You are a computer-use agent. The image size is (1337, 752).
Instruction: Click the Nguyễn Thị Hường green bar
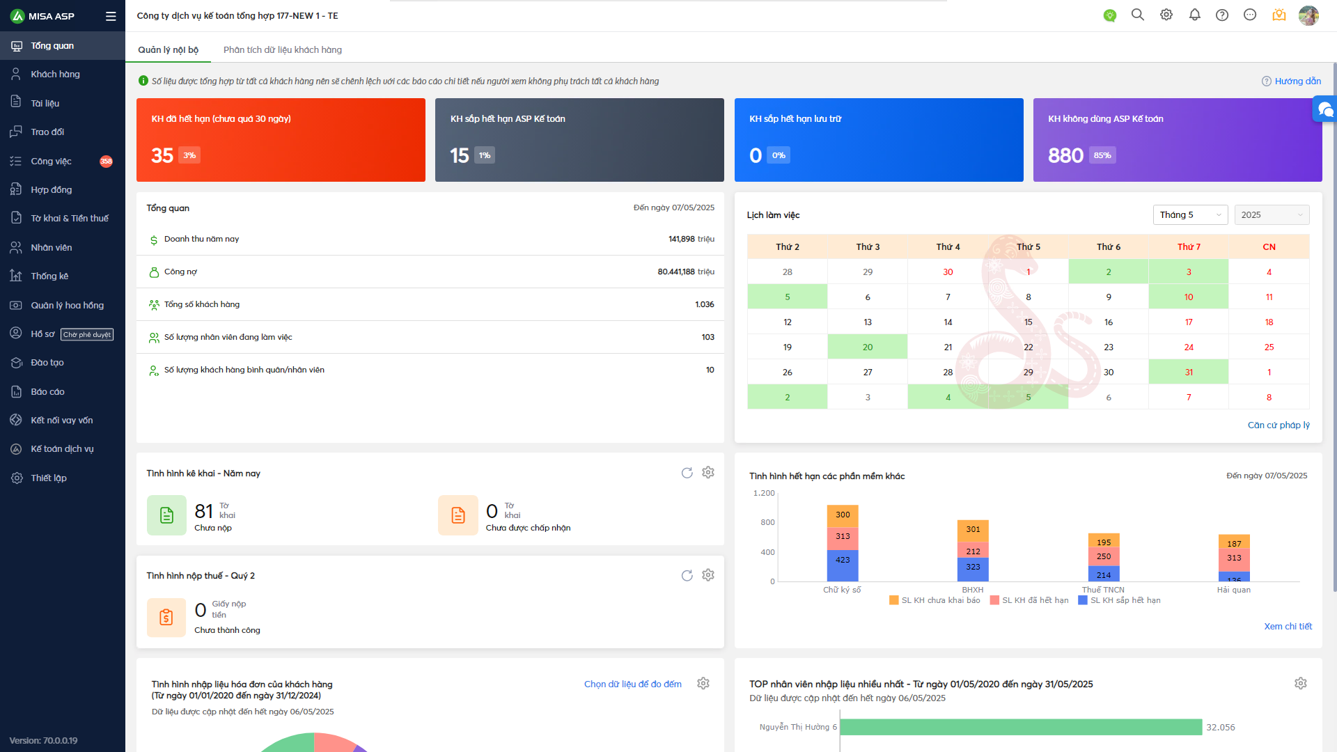1022,727
